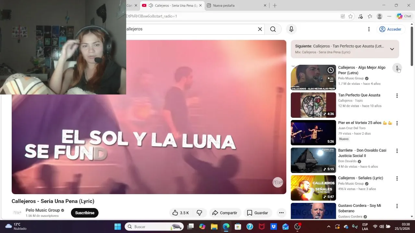Open options menu for Algo Mejor Algo Peor
This screenshot has width=415, height=233.
397,68
